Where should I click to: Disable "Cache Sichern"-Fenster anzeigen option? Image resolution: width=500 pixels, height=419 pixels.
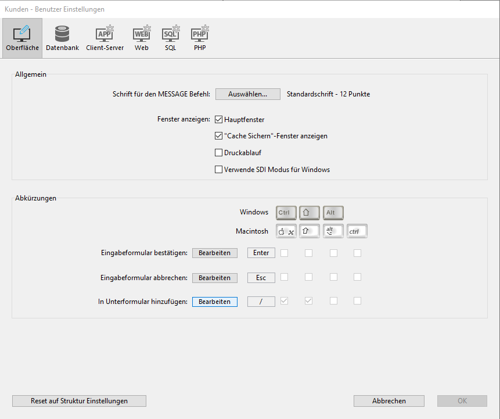(219, 136)
